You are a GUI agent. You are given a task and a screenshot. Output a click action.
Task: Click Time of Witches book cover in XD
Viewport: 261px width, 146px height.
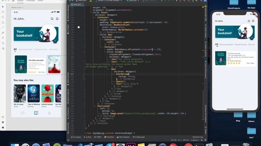pyautogui.click(x=33, y=93)
